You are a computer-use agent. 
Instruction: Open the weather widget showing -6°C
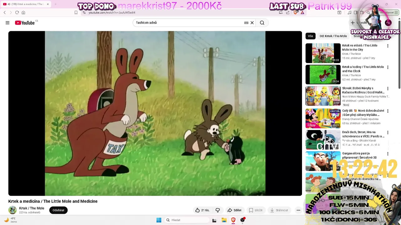tap(10, 220)
